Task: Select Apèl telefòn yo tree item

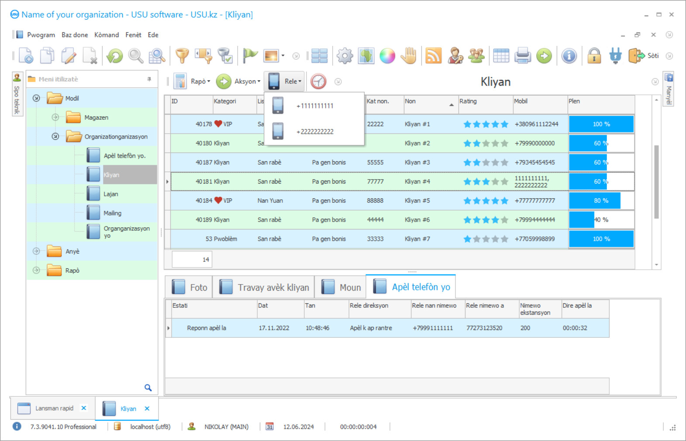Action: tap(124, 156)
